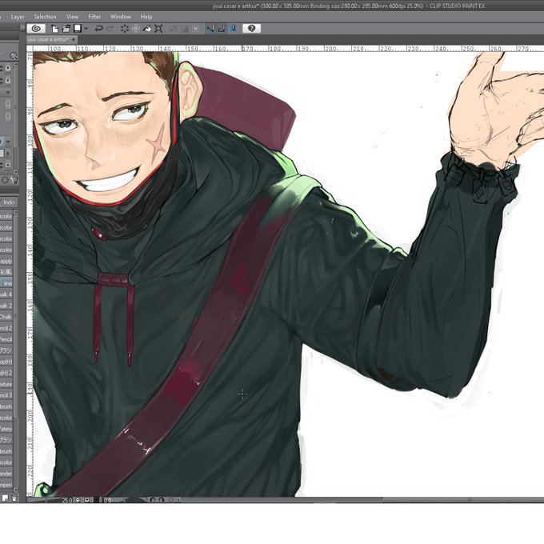Open the question mark help button
This screenshot has width=544, height=544.
point(251,29)
